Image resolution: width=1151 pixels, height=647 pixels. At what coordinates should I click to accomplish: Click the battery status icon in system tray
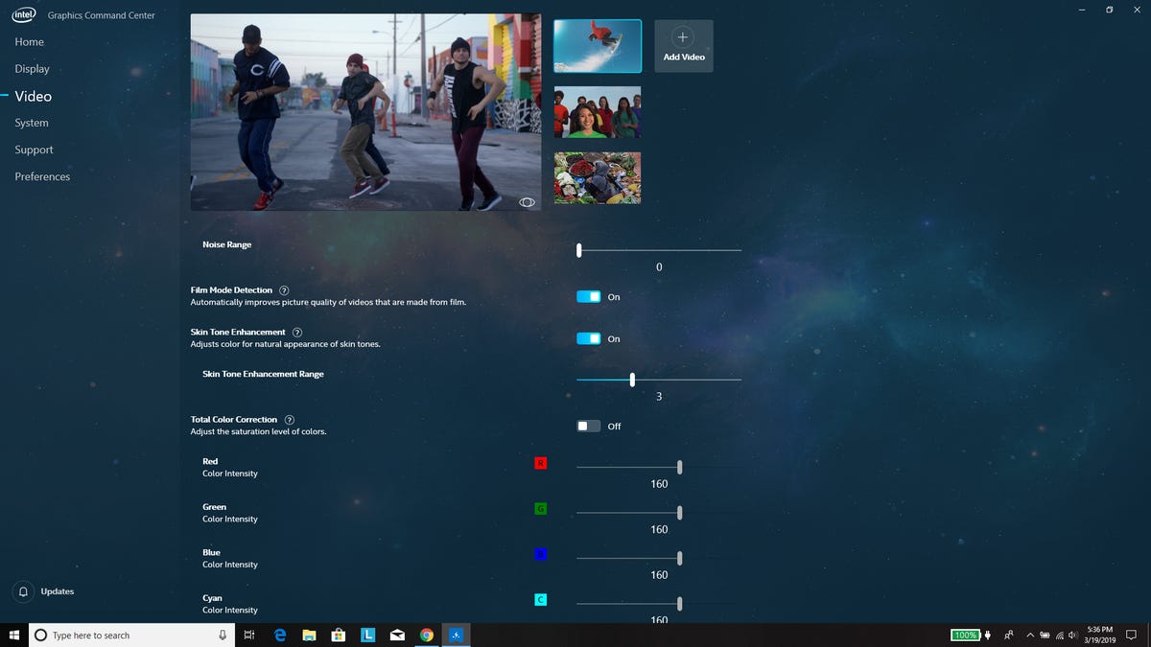(x=965, y=635)
